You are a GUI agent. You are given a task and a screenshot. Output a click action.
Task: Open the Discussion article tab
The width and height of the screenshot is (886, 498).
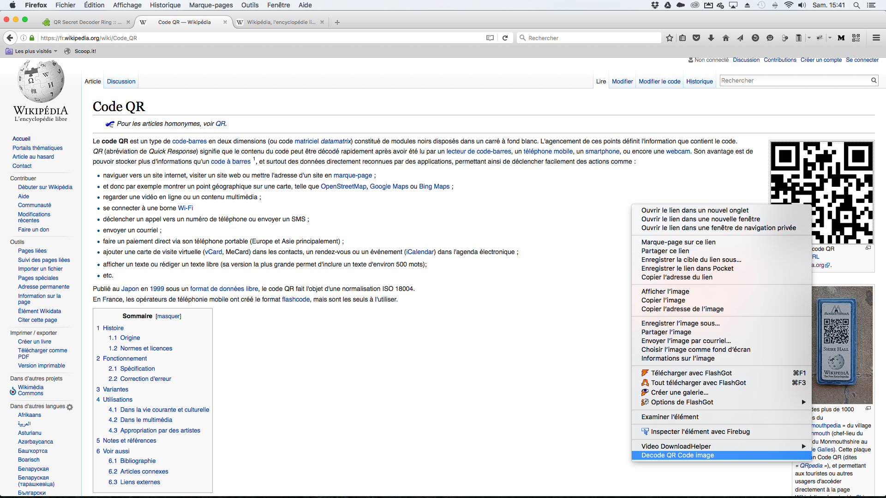click(x=121, y=81)
